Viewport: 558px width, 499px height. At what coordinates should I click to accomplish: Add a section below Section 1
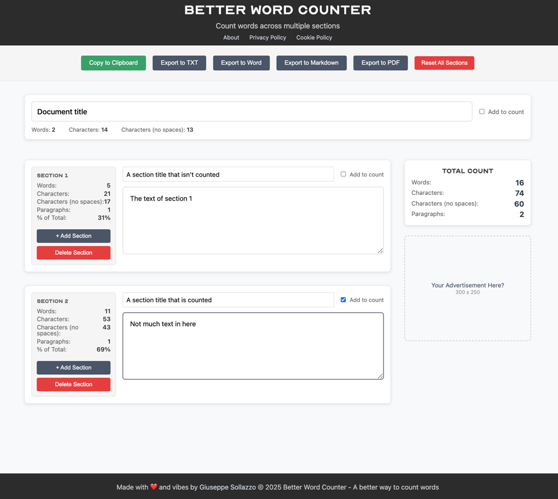pyautogui.click(x=73, y=236)
